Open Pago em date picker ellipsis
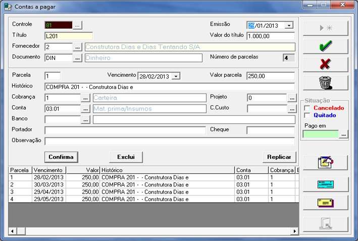 [344, 135]
